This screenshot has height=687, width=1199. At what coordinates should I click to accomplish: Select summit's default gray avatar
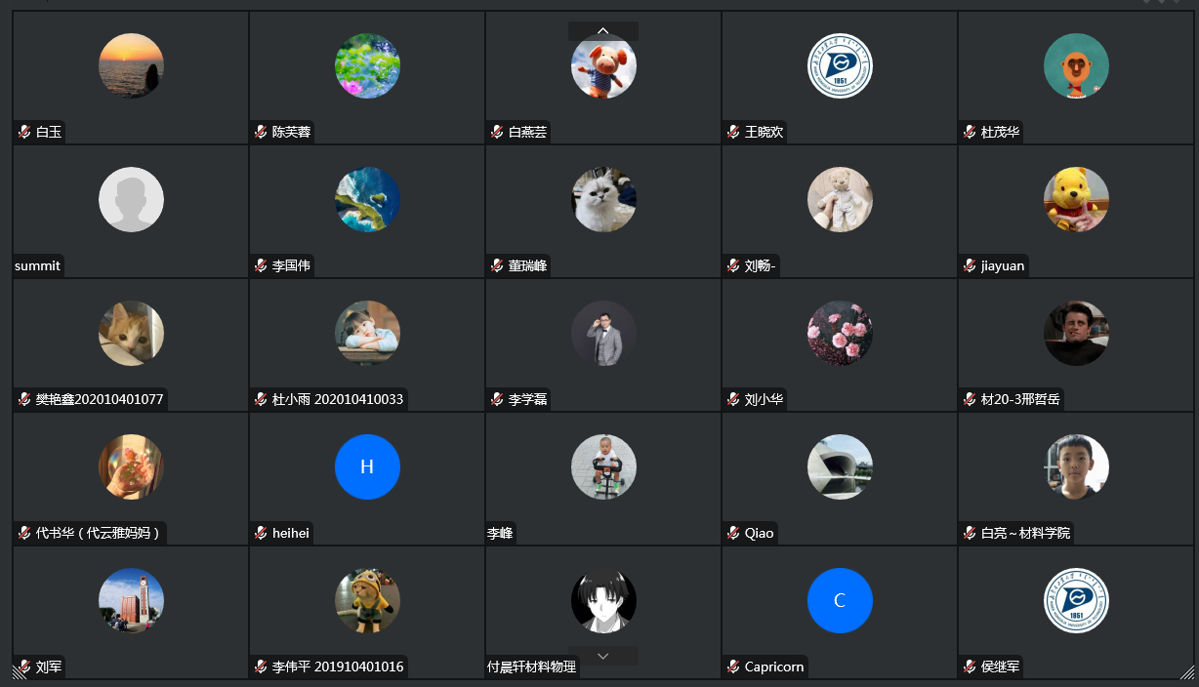coord(131,199)
